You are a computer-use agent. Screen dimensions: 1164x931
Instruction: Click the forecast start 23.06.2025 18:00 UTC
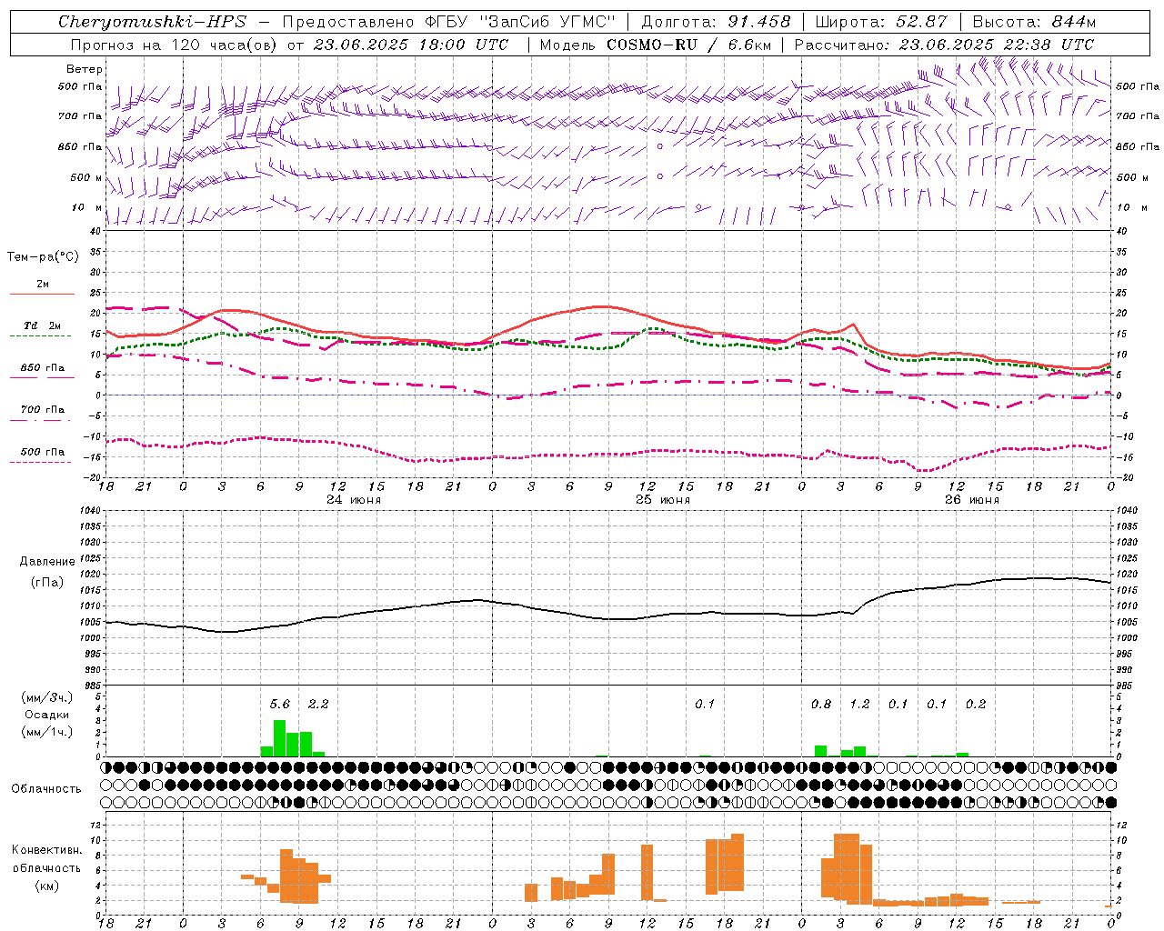click(410, 45)
